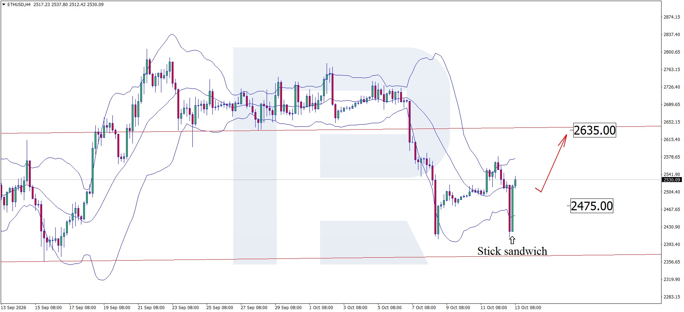
Task: Click the 29 Sep 08:00 time label
Action: tap(288, 308)
